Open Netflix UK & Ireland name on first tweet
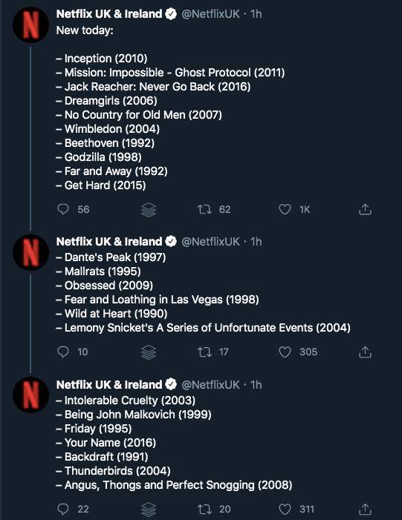The height and width of the screenshot is (520, 402). [x=109, y=14]
